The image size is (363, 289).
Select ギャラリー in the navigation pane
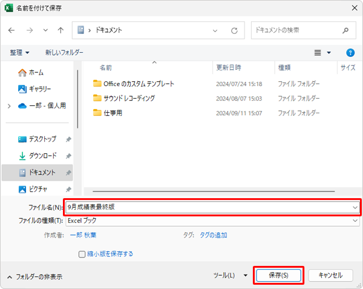[x=34, y=89]
